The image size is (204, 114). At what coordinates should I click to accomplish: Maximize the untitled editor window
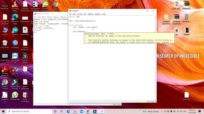[x=147, y=11]
